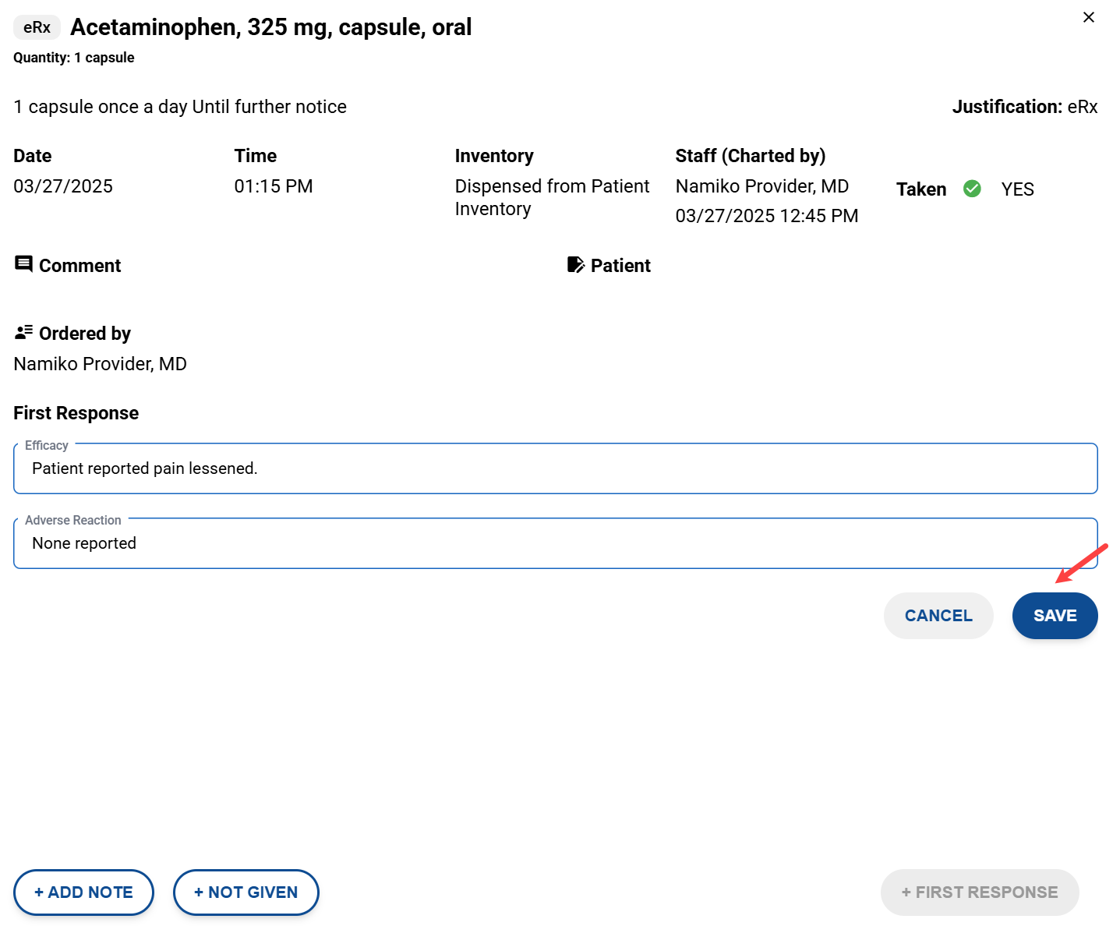
Task: Click the Justification: eRx label
Action: click(1023, 107)
